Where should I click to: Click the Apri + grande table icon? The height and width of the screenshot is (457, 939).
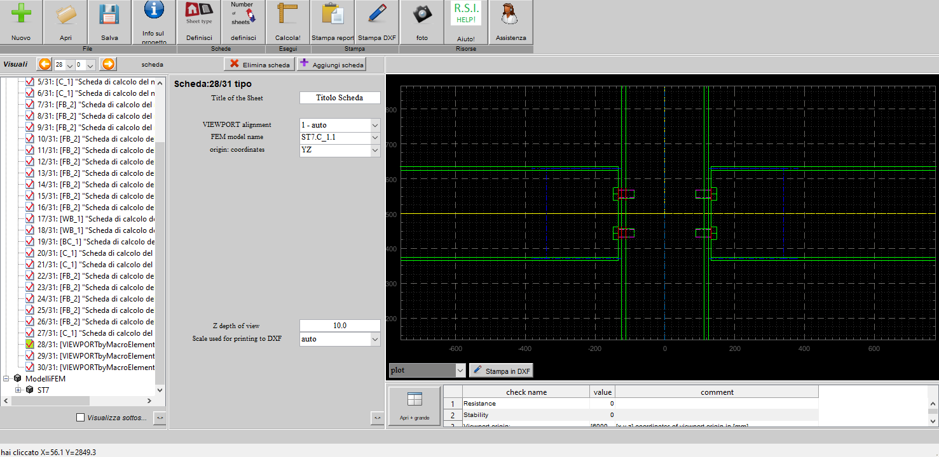tap(415, 399)
